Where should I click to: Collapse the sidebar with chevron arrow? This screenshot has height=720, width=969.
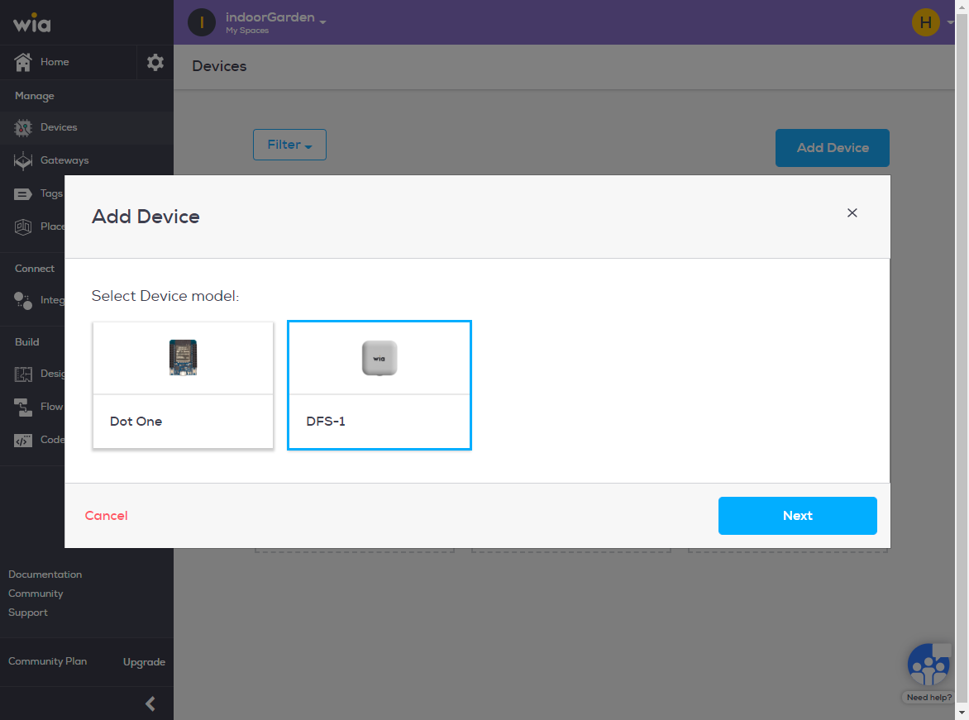[150, 703]
